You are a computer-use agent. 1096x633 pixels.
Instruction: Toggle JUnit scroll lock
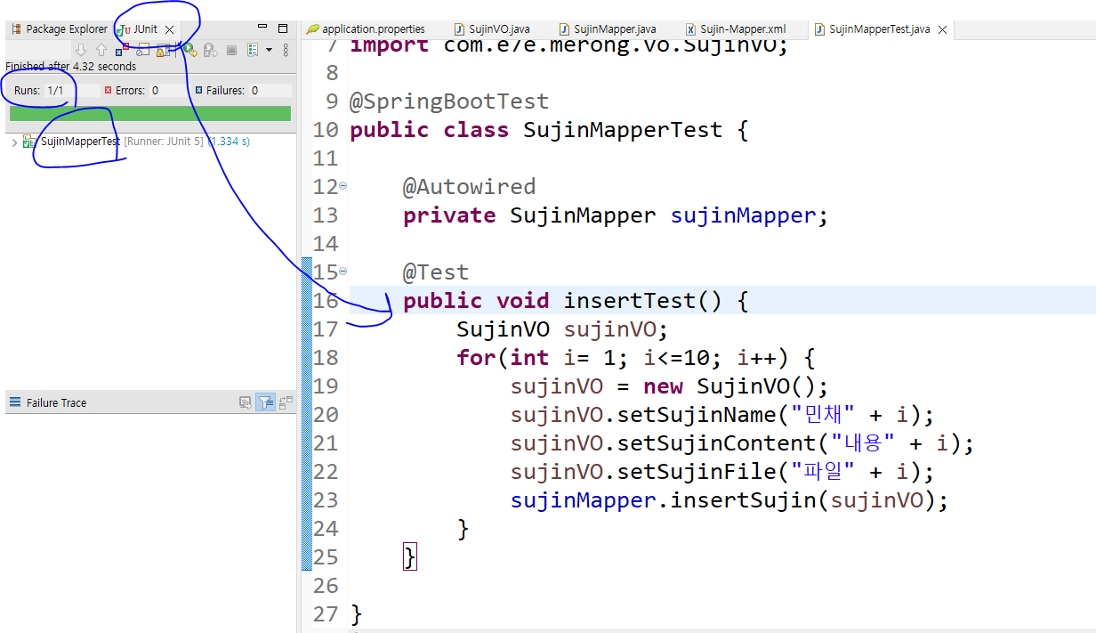[163, 50]
